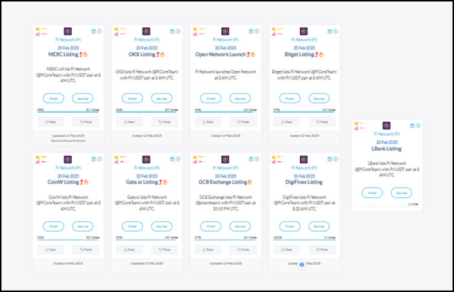Click the calendar icon on the CoinW Listing card
Image resolution: width=454 pixels, height=292 pixels.
[x=93, y=159]
